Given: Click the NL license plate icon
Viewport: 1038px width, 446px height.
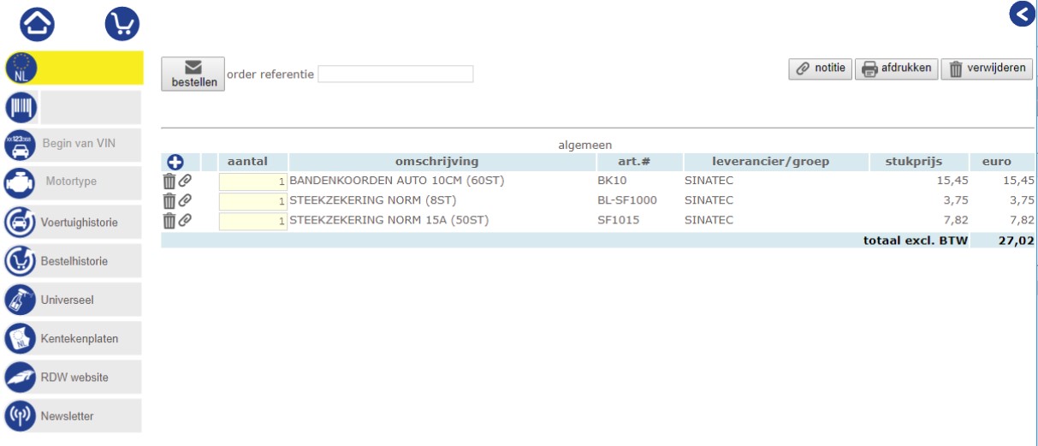Looking at the screenshot, I should (21, 68).
